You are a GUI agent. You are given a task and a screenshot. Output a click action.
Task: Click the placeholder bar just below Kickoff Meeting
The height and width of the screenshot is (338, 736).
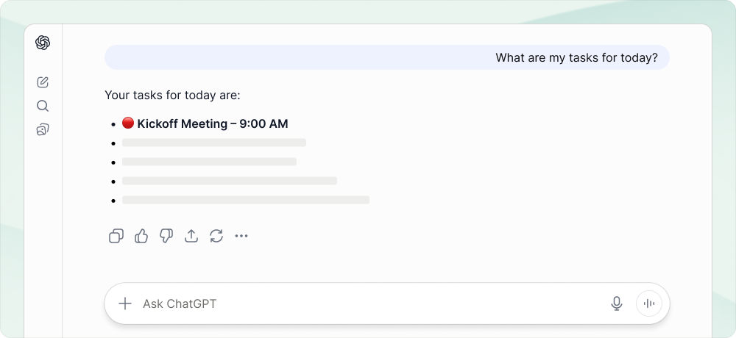(x=214, y=143)
